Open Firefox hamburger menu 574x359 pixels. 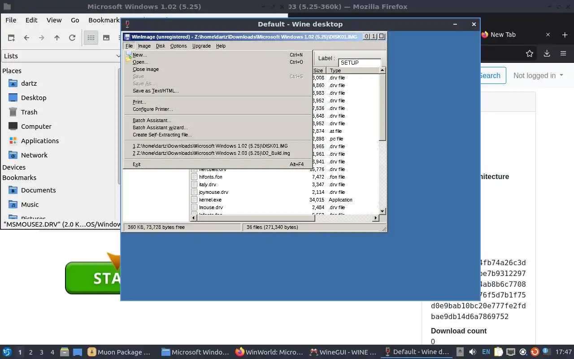(x=563, y=53)
